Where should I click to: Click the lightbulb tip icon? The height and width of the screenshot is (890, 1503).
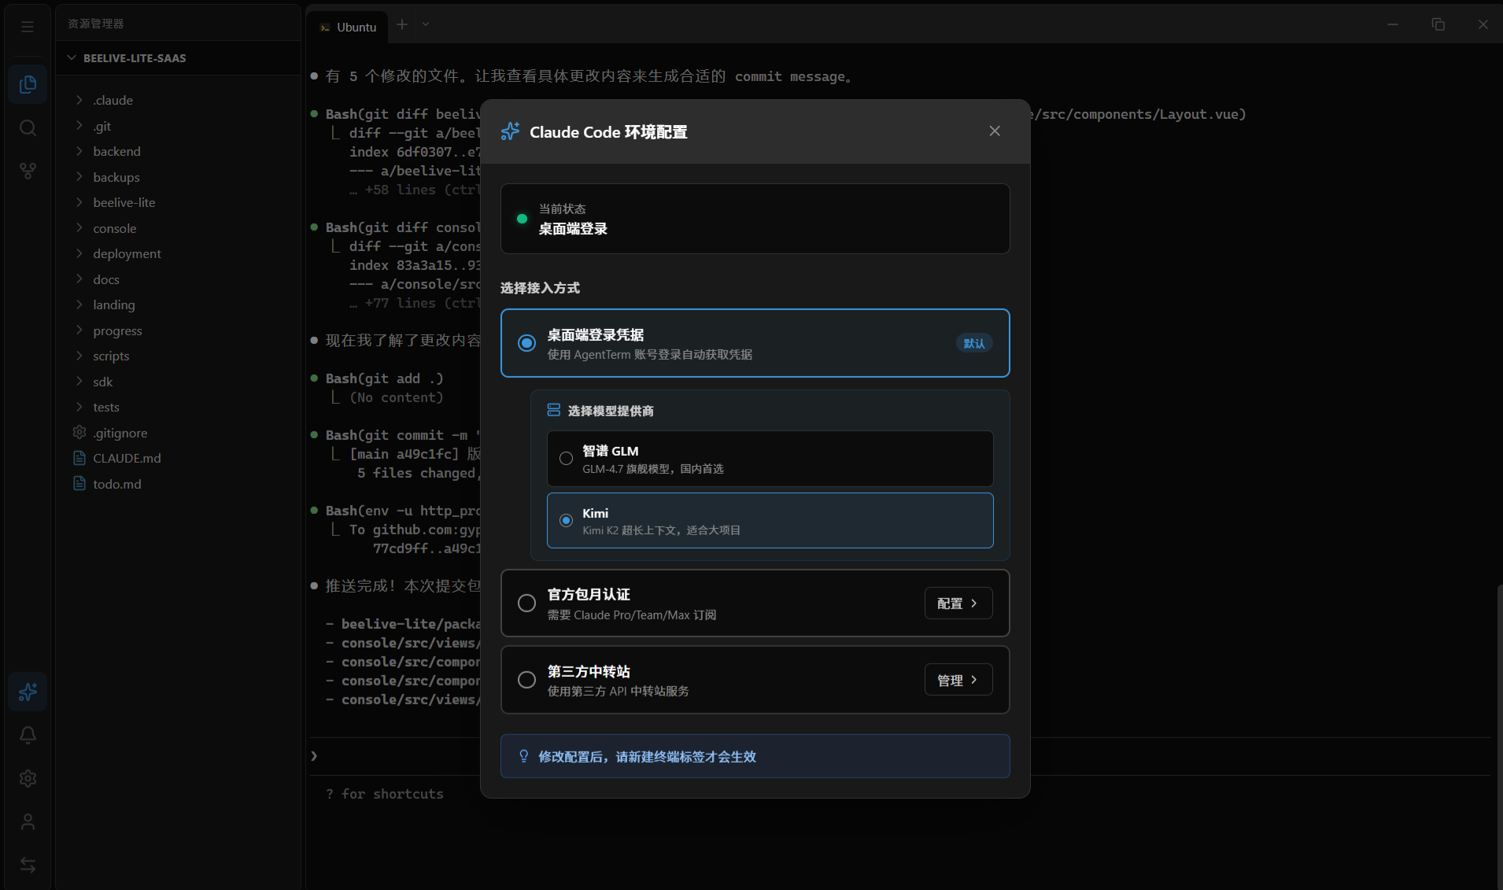523,756
